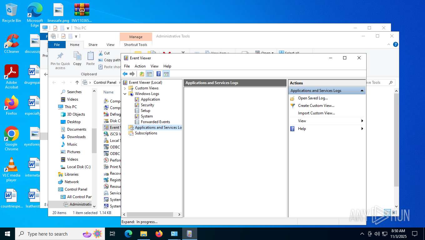This screenshot has width=425, height=240.
Task: Open Recycle Bin desktop icon
Action: click(x=12, y=13)
